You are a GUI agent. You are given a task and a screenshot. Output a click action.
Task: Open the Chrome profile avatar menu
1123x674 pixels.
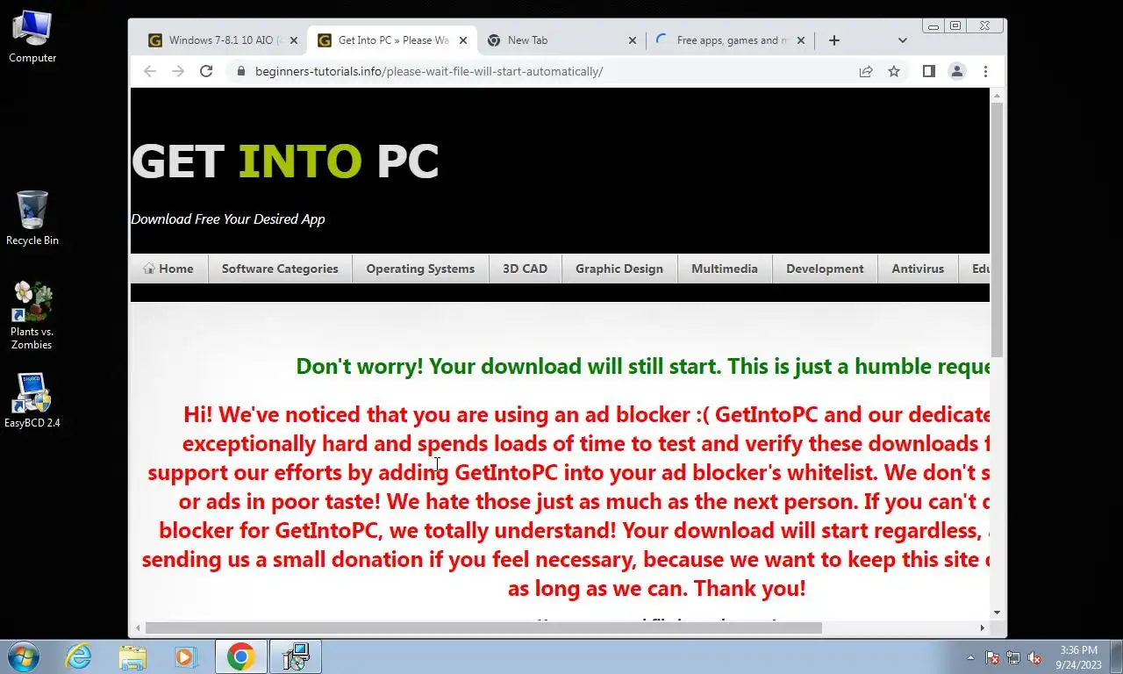click(x=957, y=71)
